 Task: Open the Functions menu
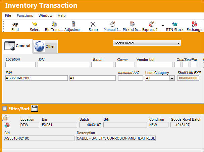(25, 15)
